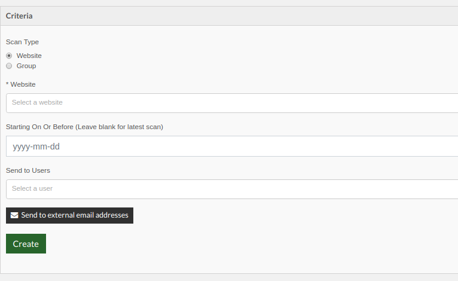Click Send to external email addresses button
The height and width of the screenshot is (281, 458).
tap(69, 216)
